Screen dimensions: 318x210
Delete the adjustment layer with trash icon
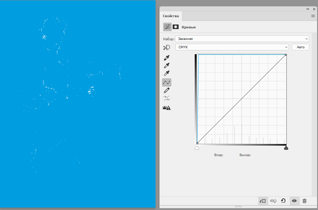coord(304,201)
